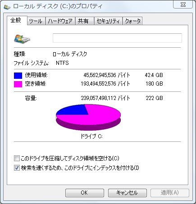Switch to the ツール tab
Screen dimensions: 196x204
(x=36, y=21)
